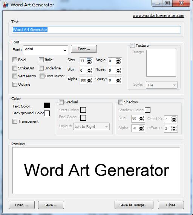Increase the Spray spinner value
This screenshot has height=215, width=193.
tap(118, 79)
